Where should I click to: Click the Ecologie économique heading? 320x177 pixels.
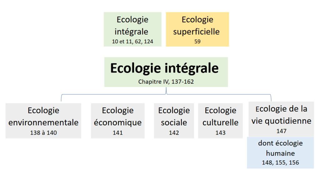[x=118, y=116]
